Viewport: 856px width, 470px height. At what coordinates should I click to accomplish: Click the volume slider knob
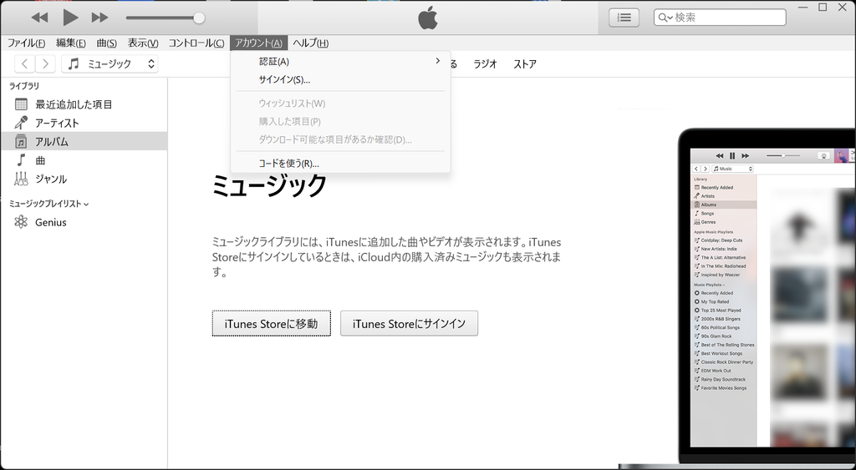pos(199,18)
